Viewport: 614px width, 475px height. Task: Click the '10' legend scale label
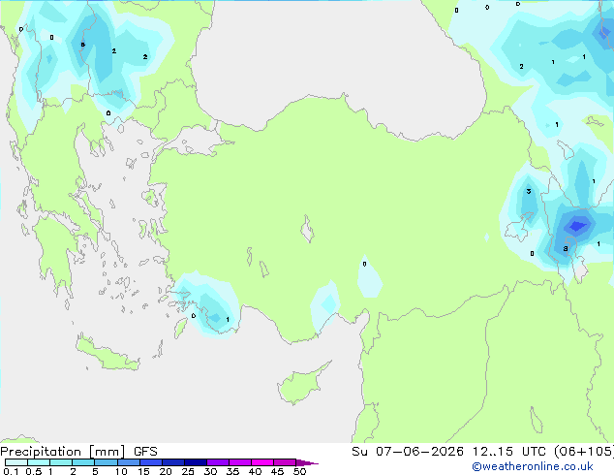point(121,471)
